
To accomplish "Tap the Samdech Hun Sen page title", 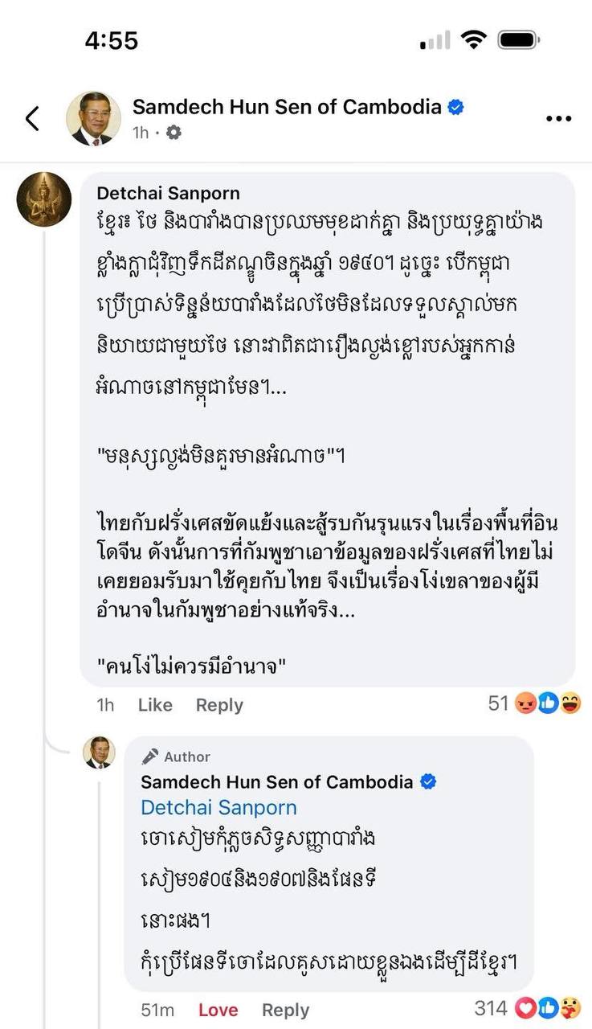I will [x=287, y=107].
